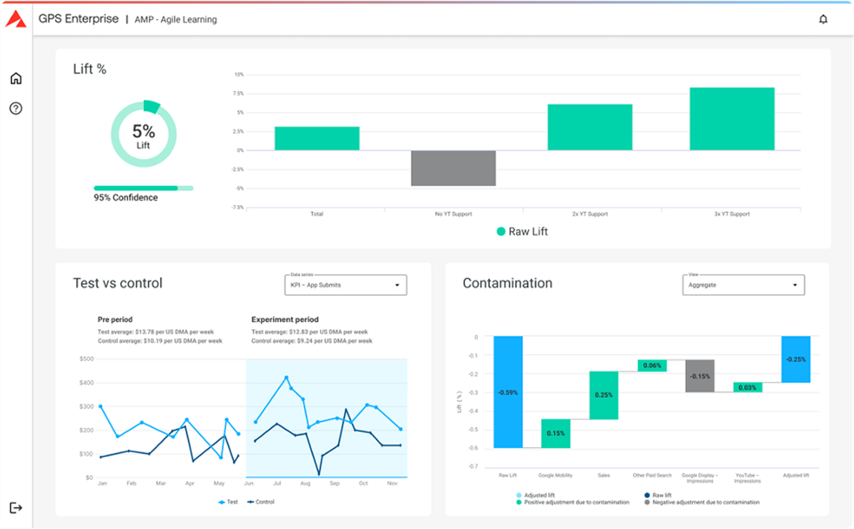The width and height of the screenshot is (854, 529).
Task: Click the red GPS Enterprise logo icon
Action: point(15,19)
